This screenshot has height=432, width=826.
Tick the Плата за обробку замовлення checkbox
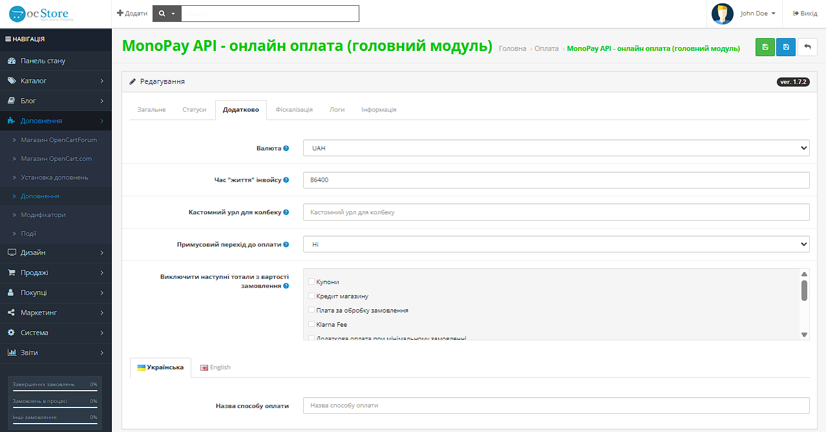click(x=312, y=310)
